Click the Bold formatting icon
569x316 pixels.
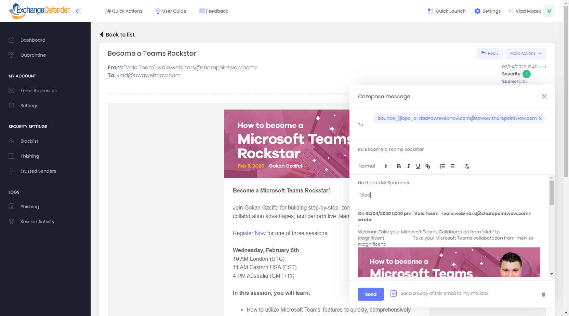(x=399, y=166)
